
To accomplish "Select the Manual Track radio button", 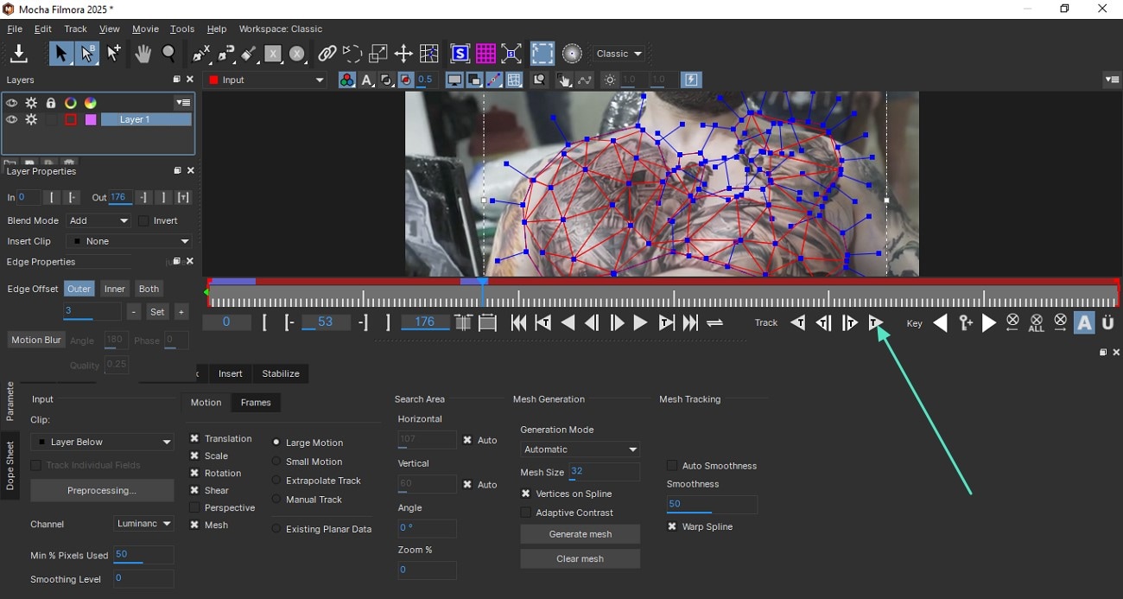I will click(x=276, y=500).
